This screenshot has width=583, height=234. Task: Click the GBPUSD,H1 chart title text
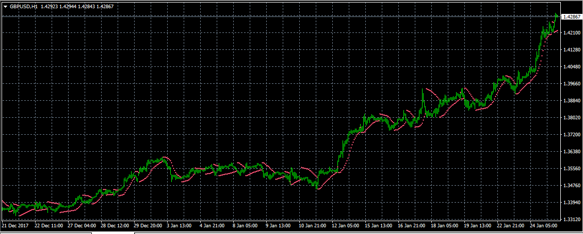click(x=24, y=7)
